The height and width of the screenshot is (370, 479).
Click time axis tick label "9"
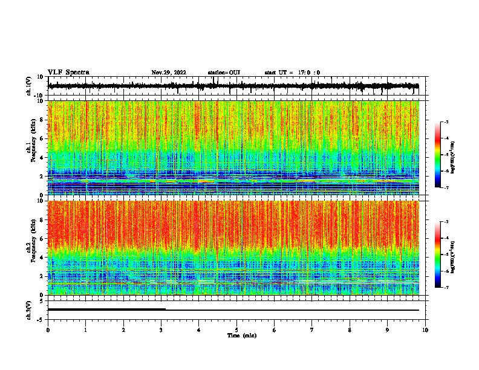coord(387,330)
